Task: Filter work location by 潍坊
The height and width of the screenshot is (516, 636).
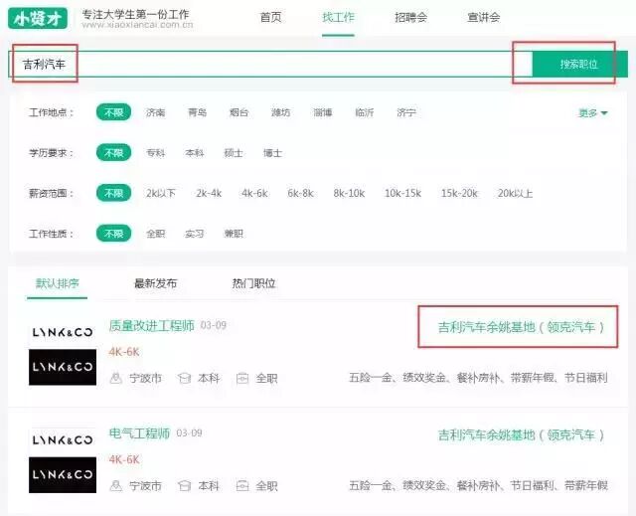Action: (280, 112)
